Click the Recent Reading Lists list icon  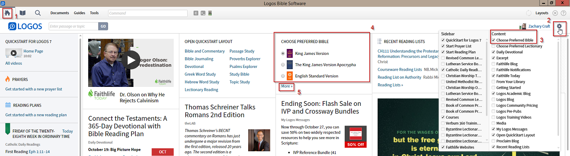tap(380, 41)
